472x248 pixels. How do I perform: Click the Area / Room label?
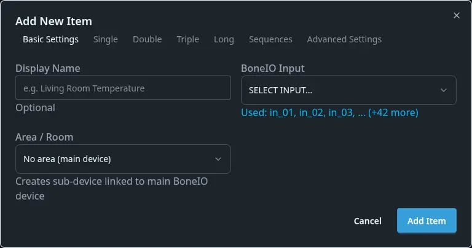44,137
